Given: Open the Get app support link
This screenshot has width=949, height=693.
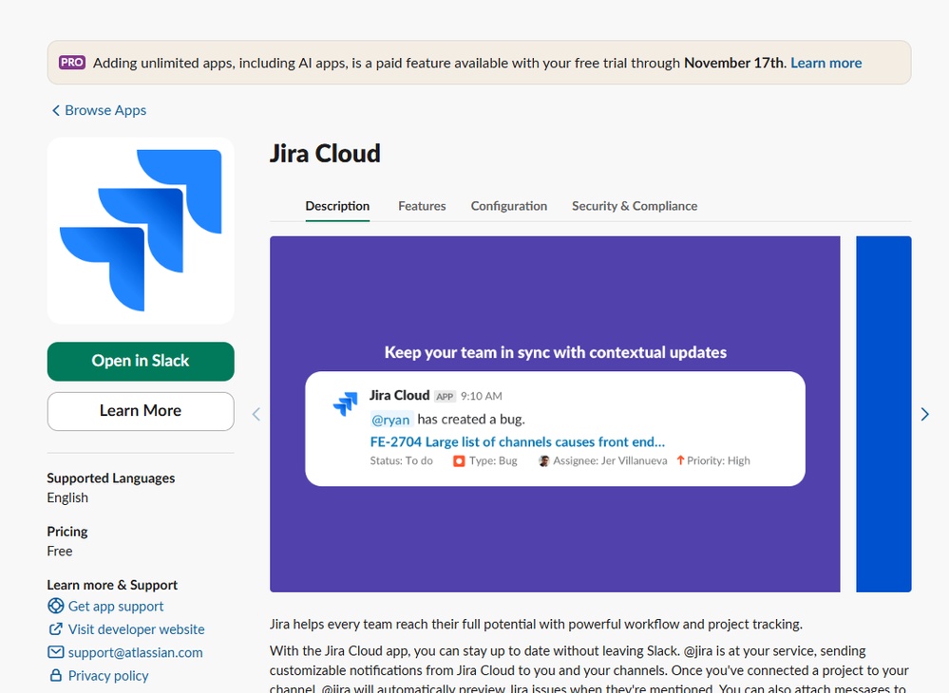Looking at the screenshot, I should 116,606.
